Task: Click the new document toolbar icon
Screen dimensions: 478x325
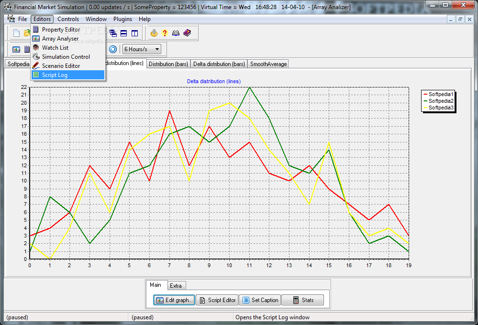Action: click(x=16, y=33)
